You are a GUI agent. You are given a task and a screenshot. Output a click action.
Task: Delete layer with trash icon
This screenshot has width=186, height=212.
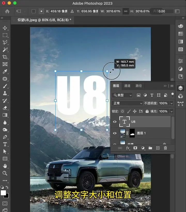click(165, 148)
